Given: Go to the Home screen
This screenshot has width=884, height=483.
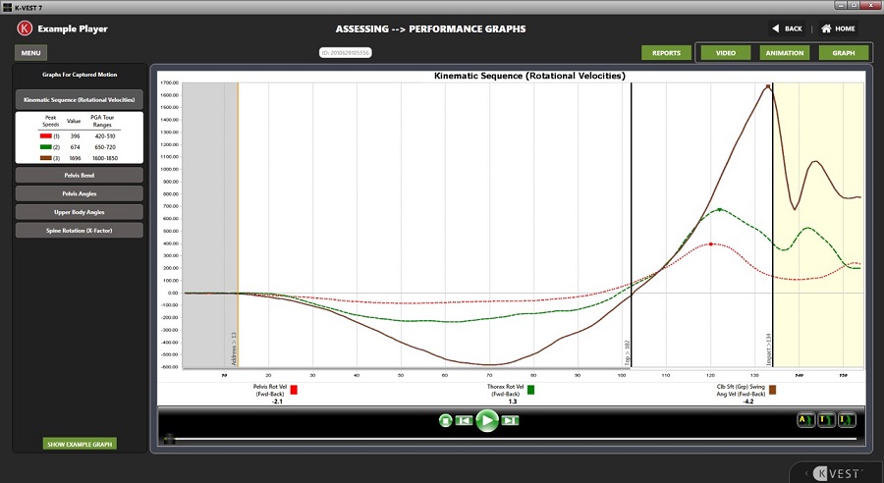Looking at the screenshot, I should click(837, 28).
